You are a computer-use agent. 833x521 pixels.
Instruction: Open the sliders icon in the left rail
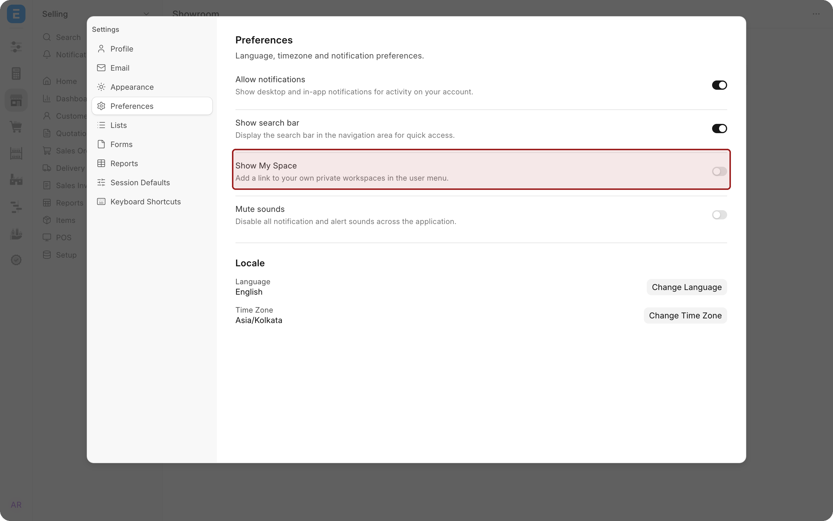[16, 47]
